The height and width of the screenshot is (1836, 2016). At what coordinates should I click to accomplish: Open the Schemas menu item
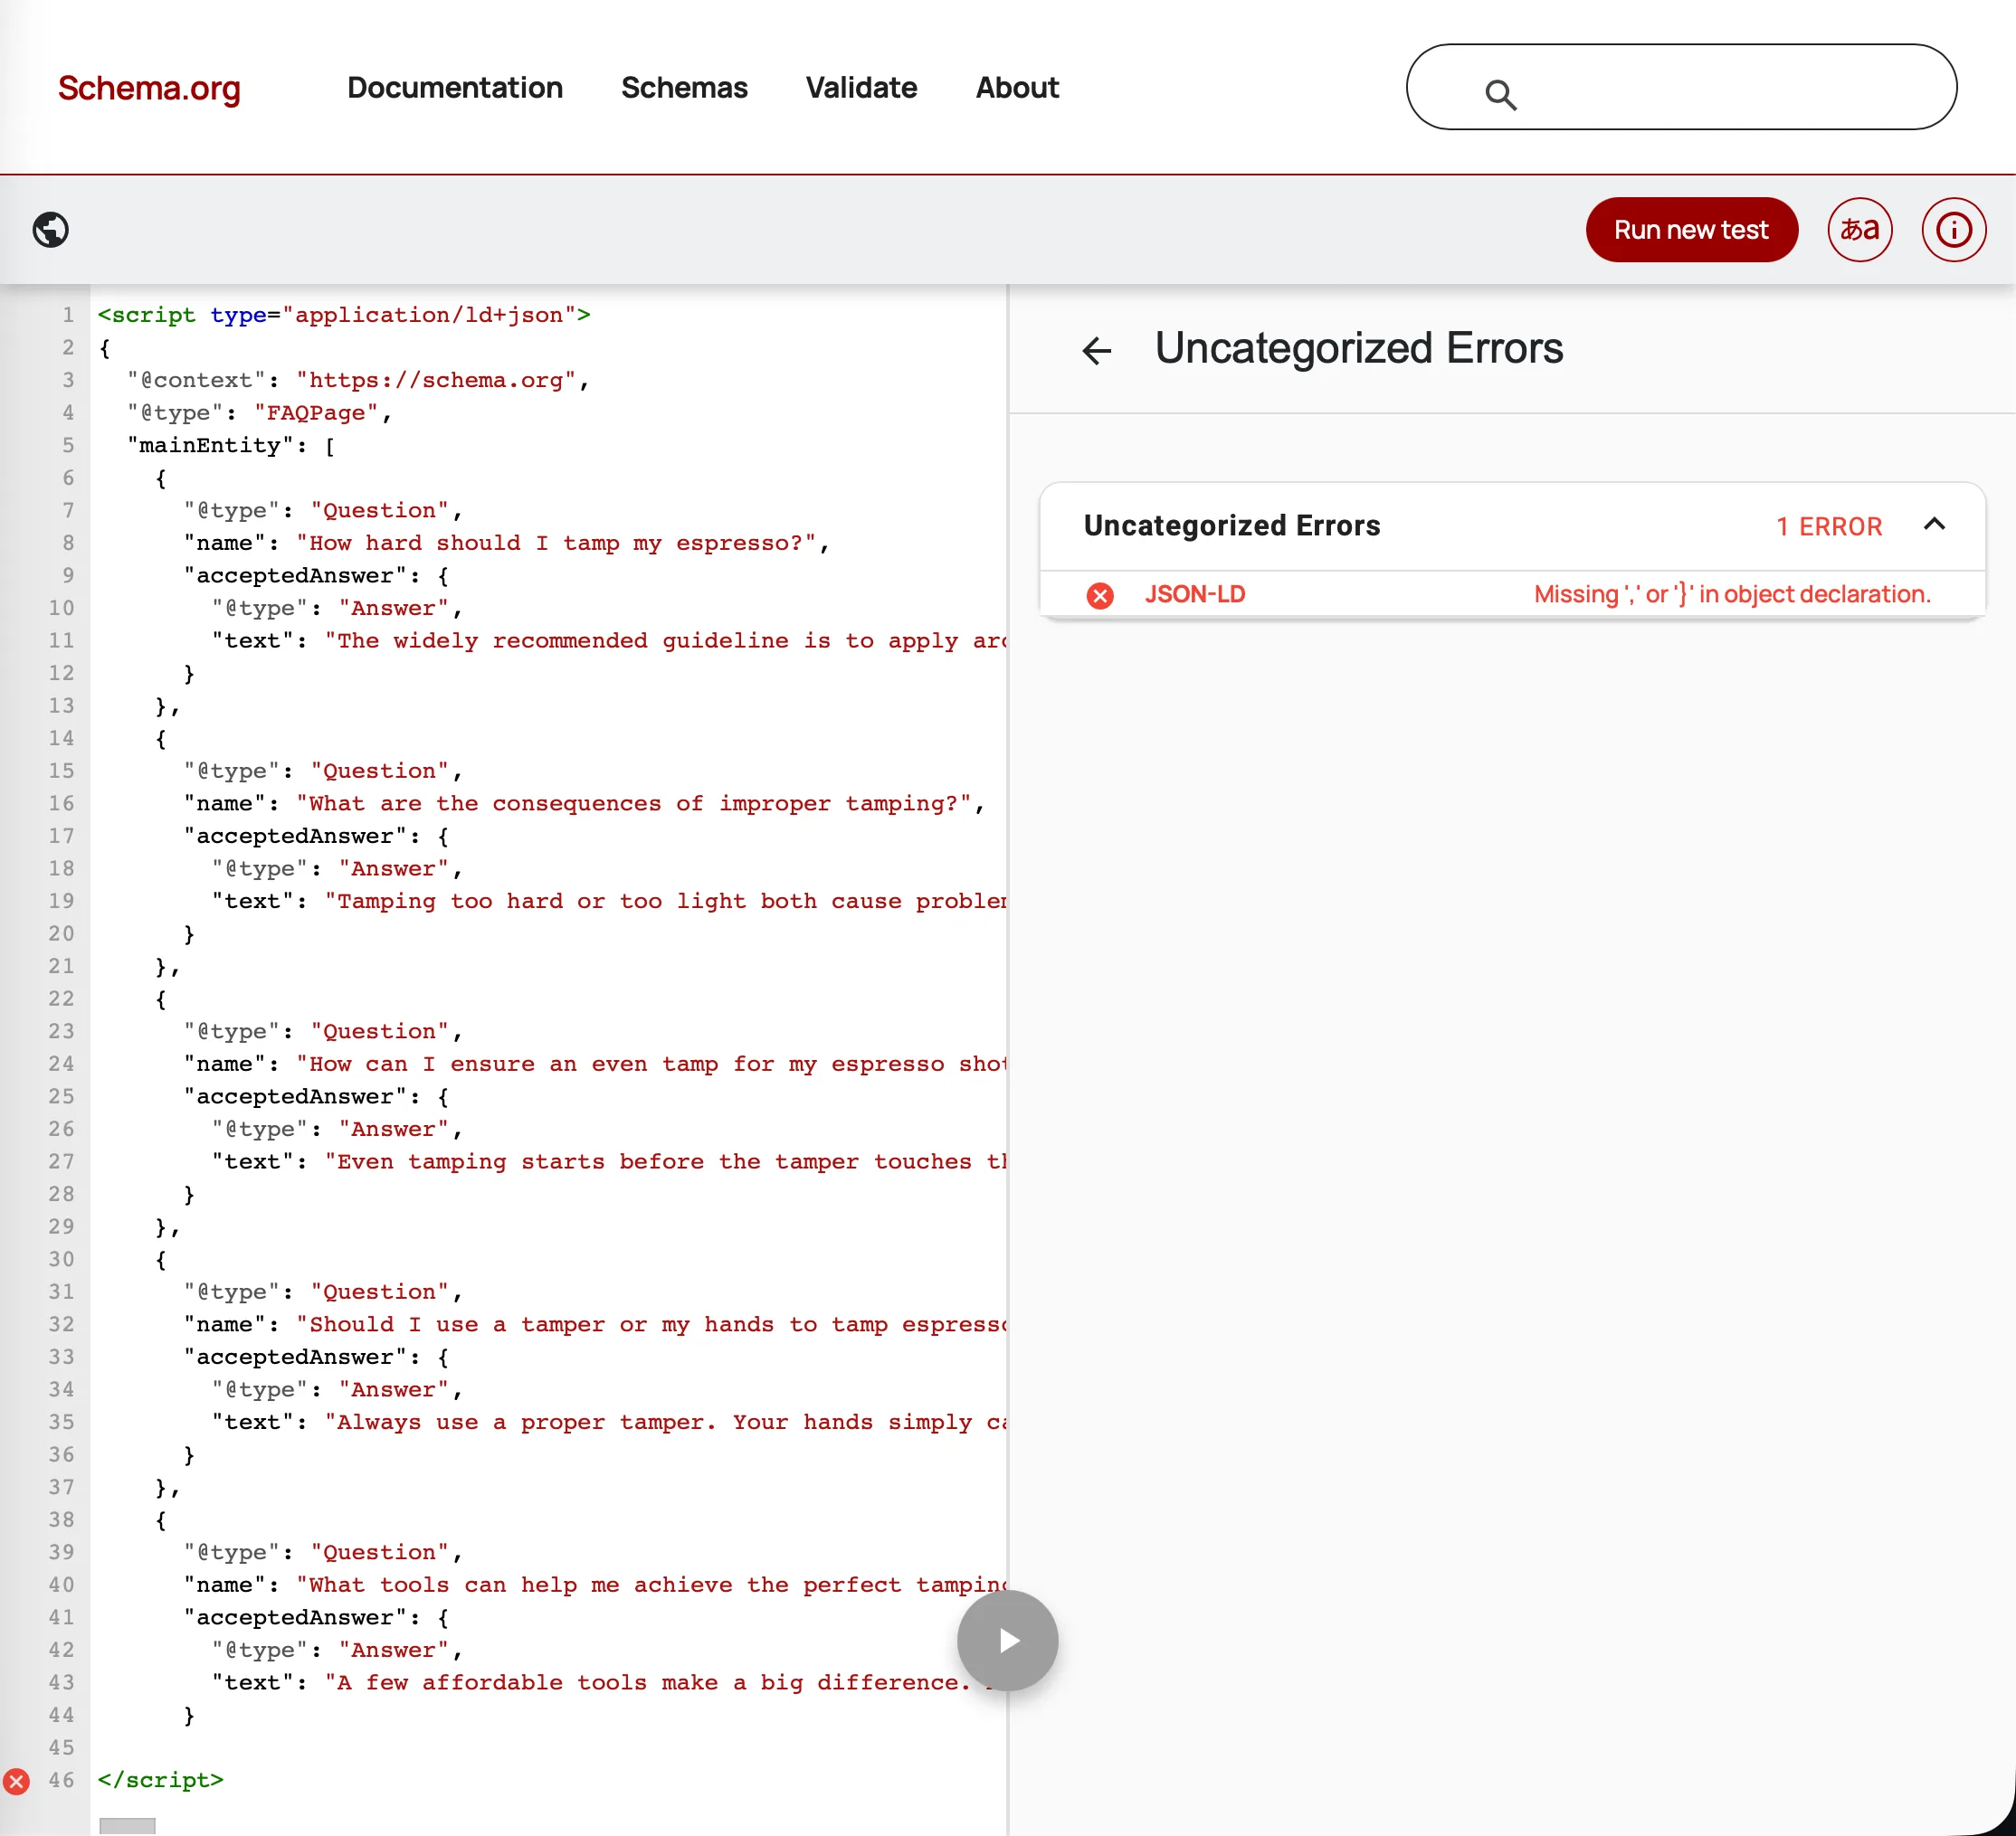pos(684,88)
